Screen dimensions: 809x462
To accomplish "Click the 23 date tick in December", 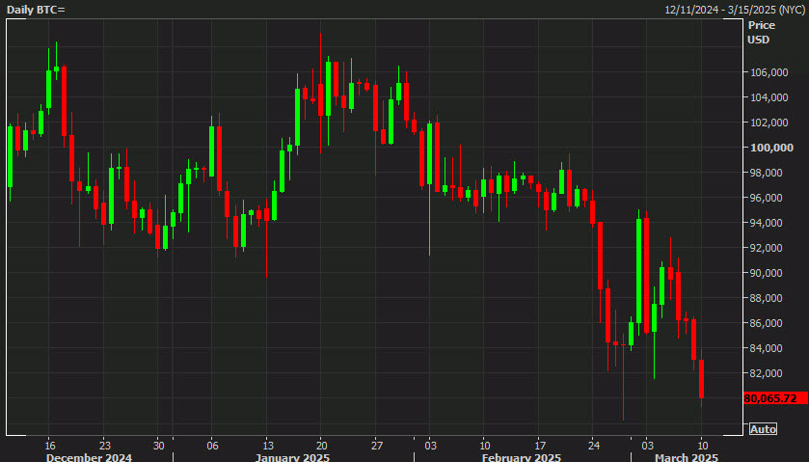I will coord(105,446).
